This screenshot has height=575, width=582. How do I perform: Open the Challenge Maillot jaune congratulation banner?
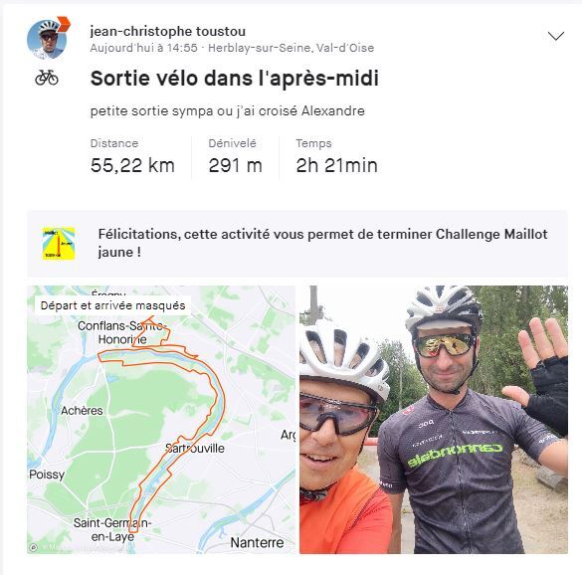tap(297, 244)
